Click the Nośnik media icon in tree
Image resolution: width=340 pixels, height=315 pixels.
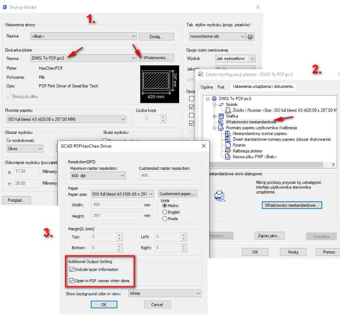[221, 104]
